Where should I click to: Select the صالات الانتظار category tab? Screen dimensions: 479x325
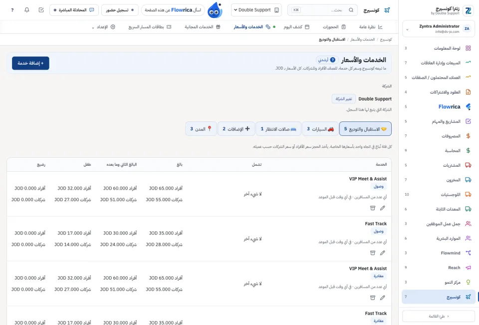(x=278, y=129)
